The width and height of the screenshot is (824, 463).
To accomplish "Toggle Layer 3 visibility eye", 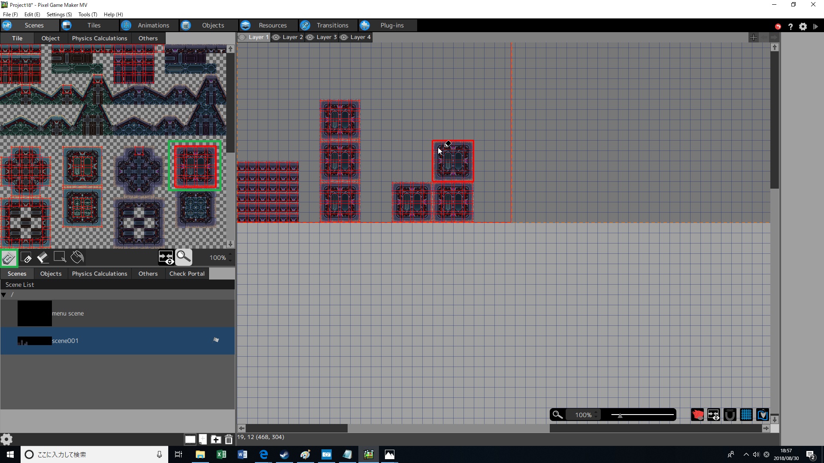I will click(310, 37).
